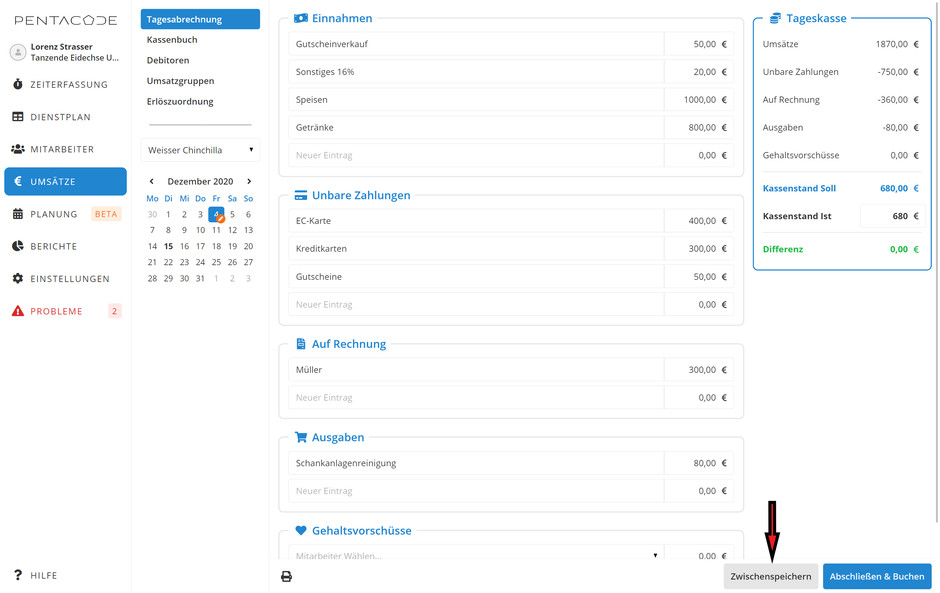The width and height of the screenshot is (940, 593).
Task: Go to previous month in calendar
Action: click(152, 181)
